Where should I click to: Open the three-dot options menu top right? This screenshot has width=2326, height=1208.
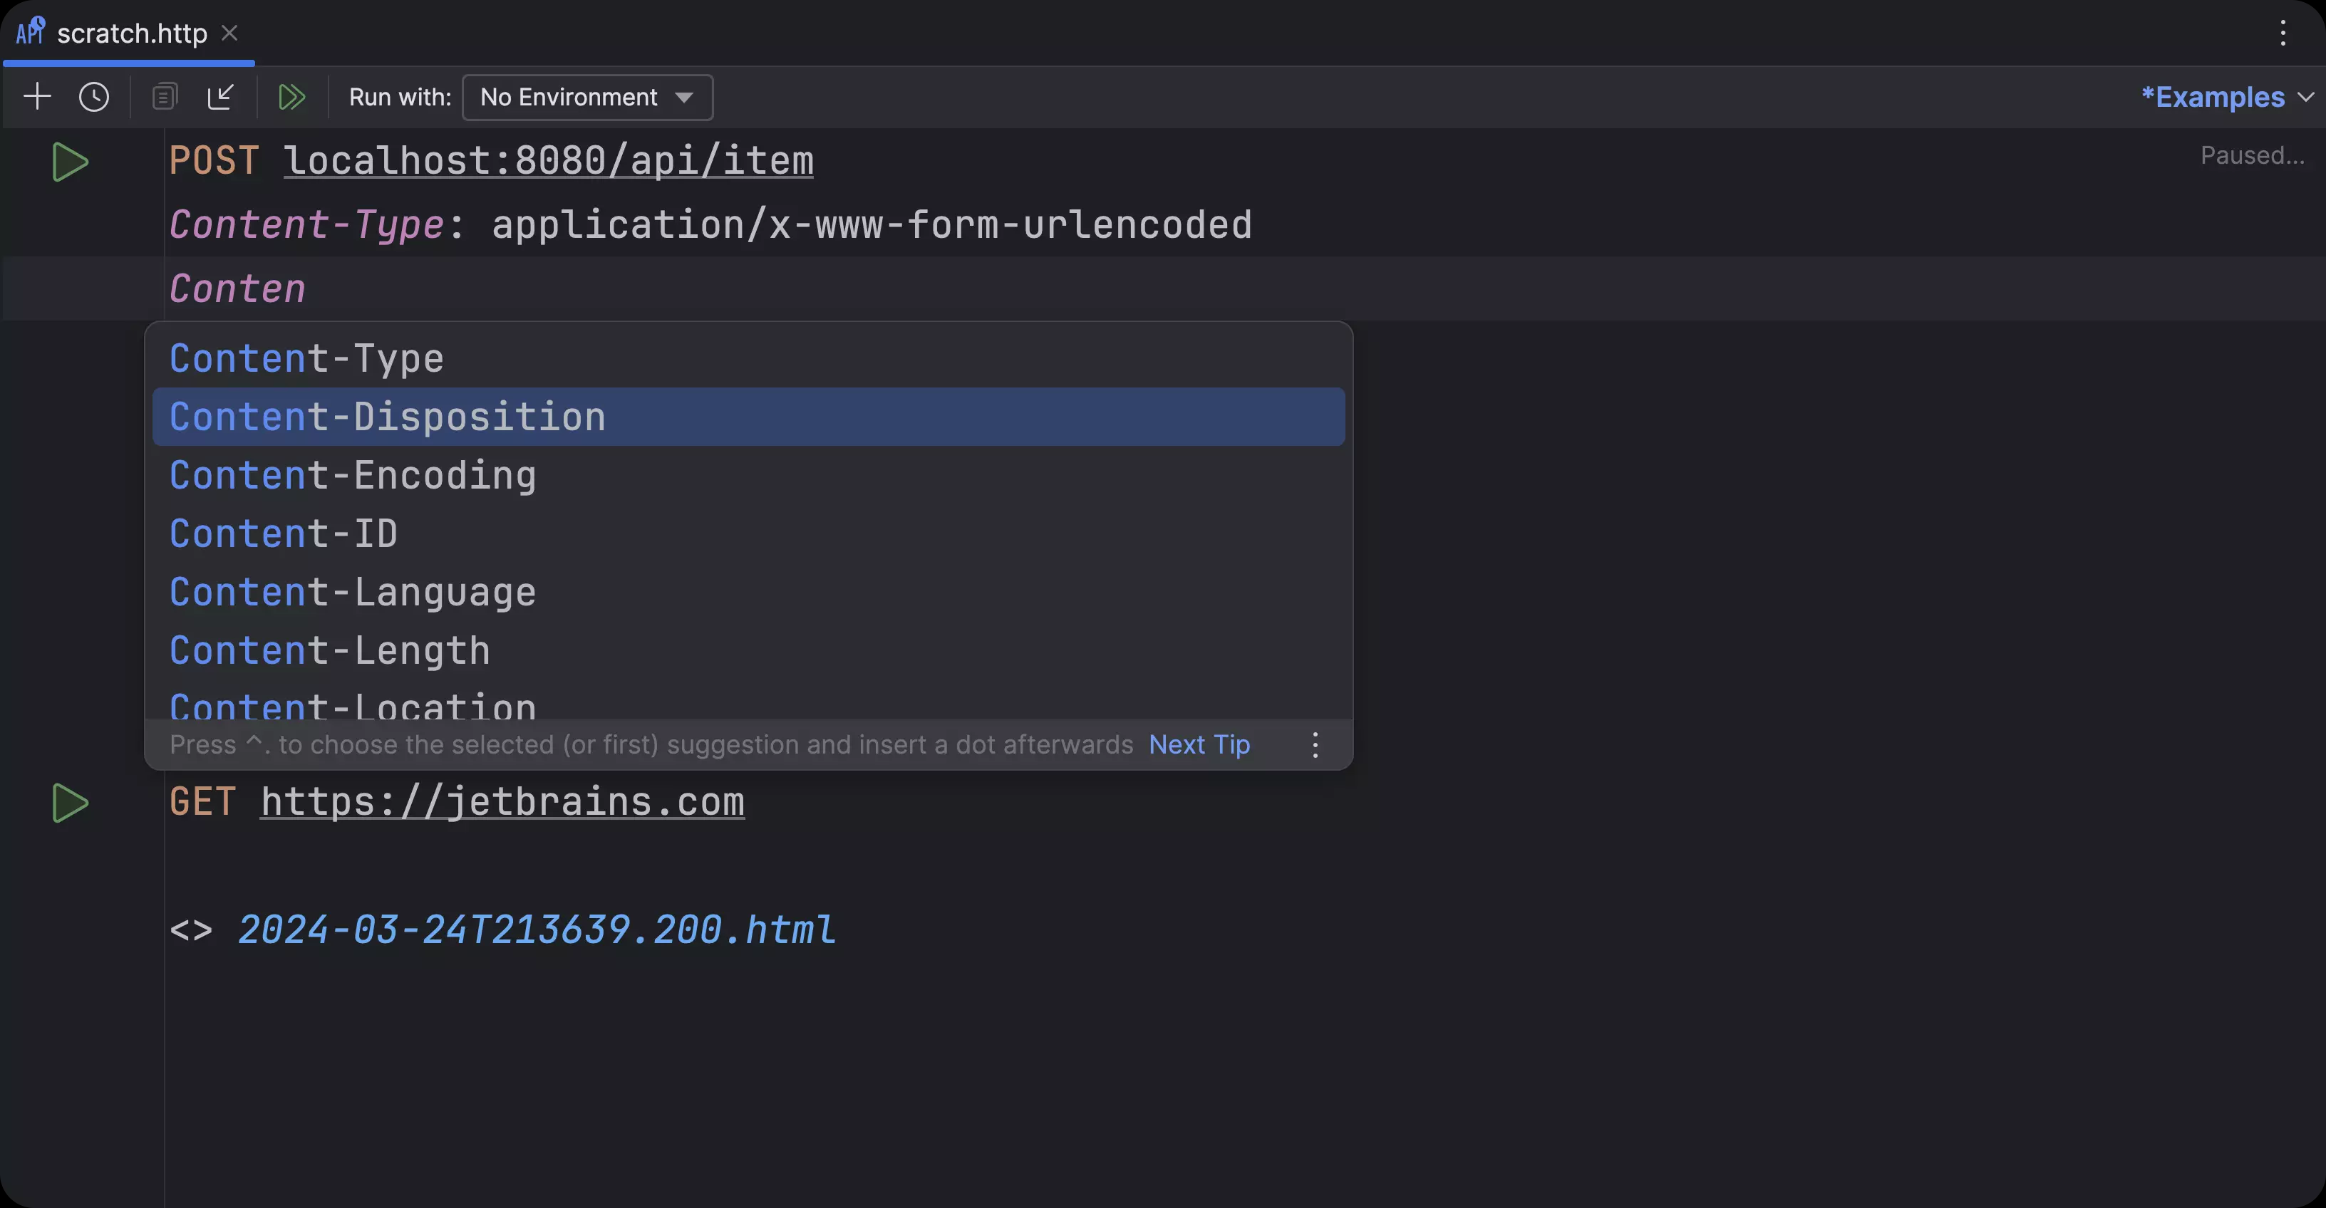click(2283, 33)
